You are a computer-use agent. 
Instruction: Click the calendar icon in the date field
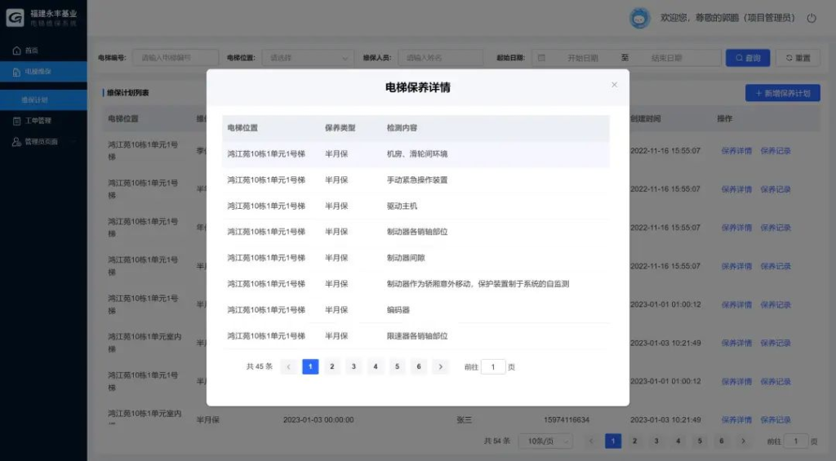tap(540, 58)
